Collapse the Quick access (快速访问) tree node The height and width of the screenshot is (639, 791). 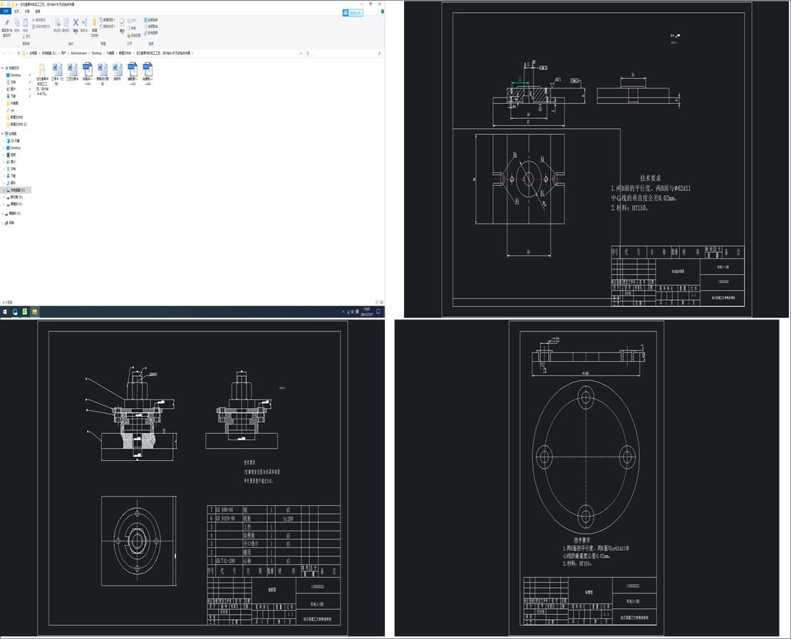[3, 68]
